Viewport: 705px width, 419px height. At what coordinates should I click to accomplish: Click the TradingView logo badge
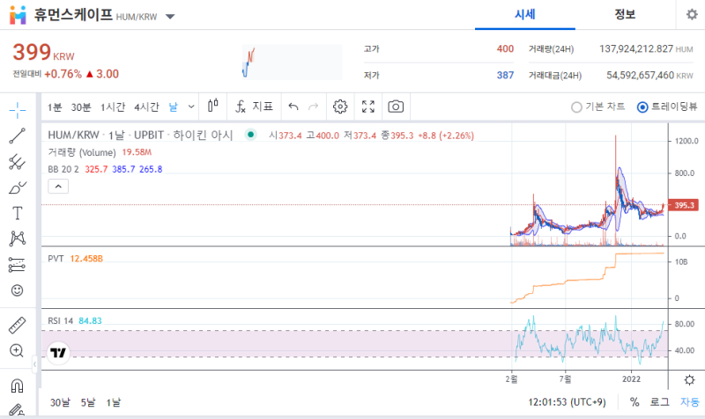pyautogui.click(x=58, y=352)
